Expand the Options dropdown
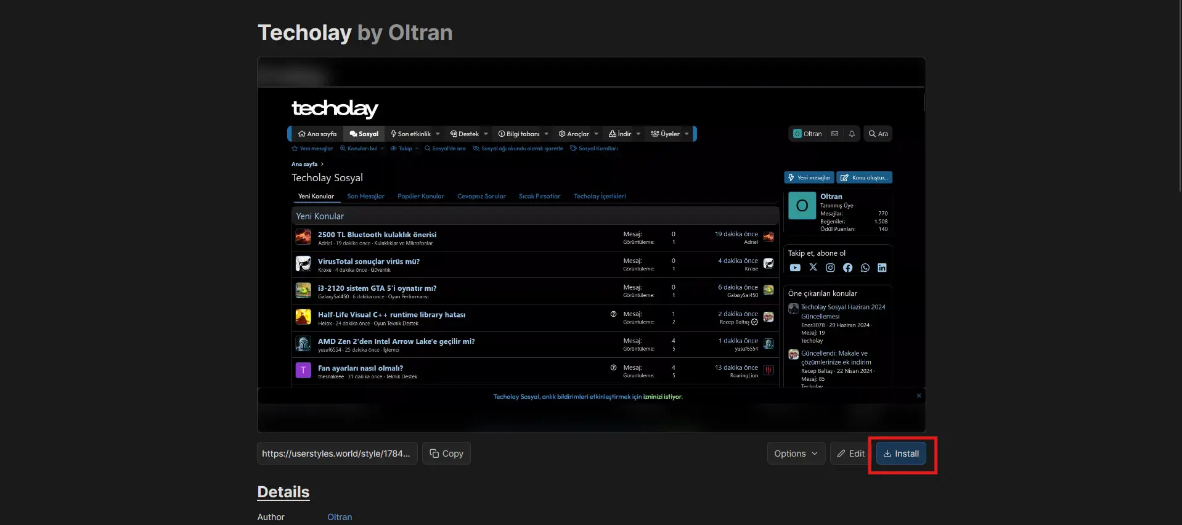 [x=796, y=454]
